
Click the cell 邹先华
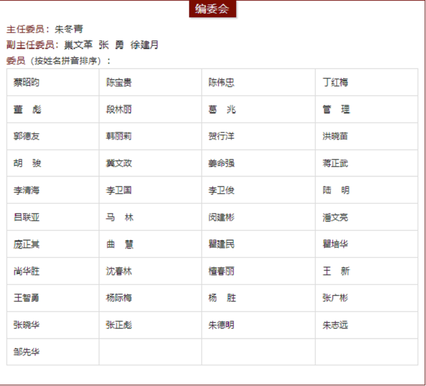(53, 352)
